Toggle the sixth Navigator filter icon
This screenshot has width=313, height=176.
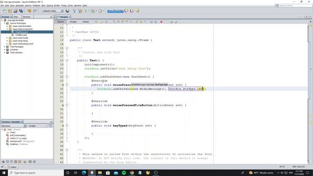[x=25, y=162]
